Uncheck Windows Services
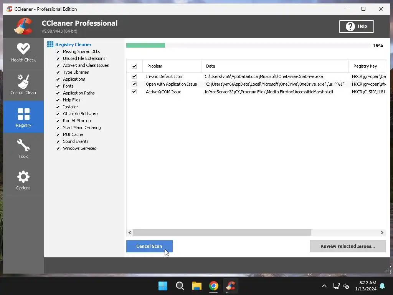This screenshot has height=295, width=393. [58, 148]
